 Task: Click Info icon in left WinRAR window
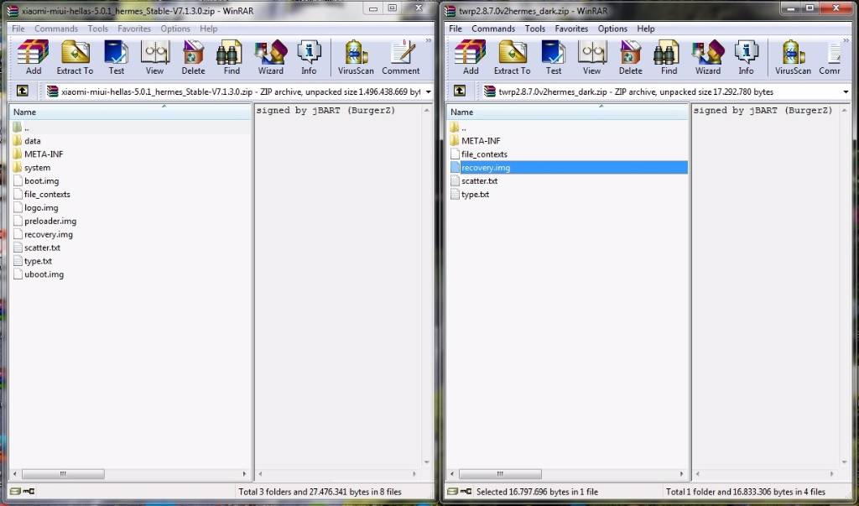309,57
